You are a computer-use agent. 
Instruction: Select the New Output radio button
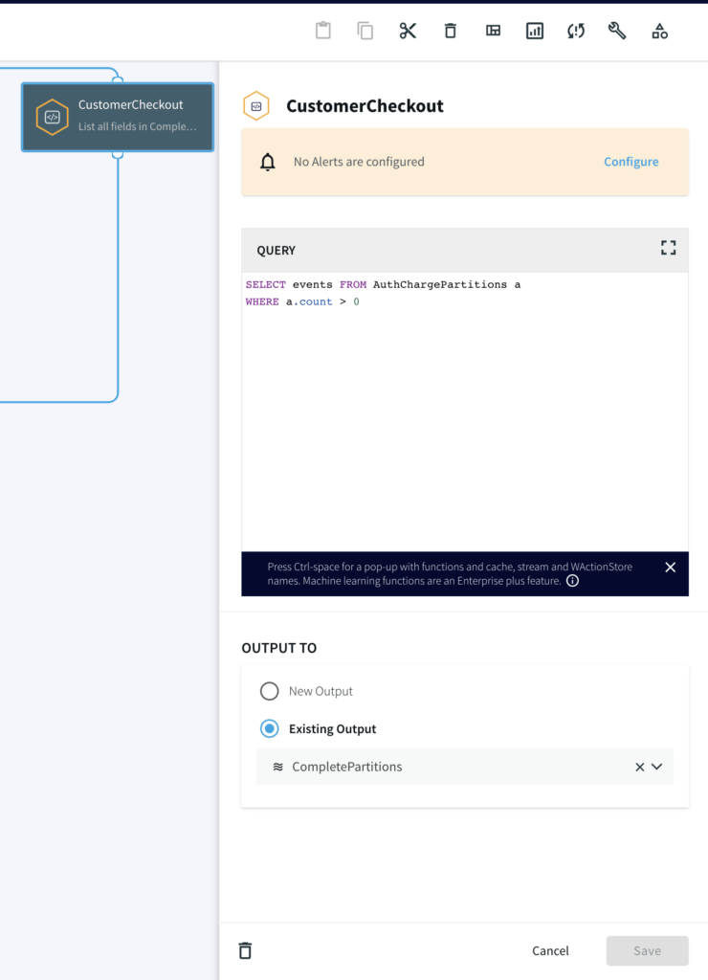270,691
